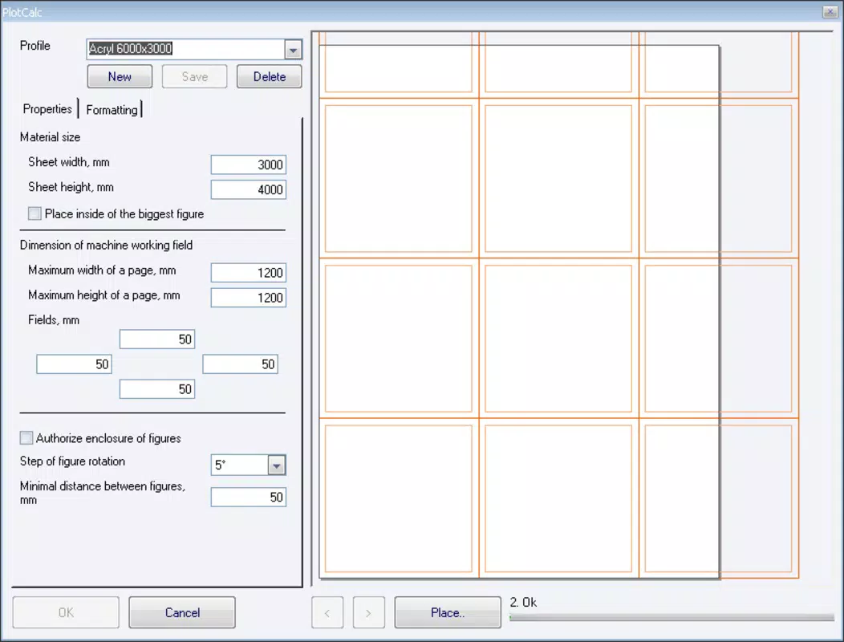Edit Maximum width of a page field
Image resolution: width=844 pixels, height=642 pixels.
click(248, 273)
